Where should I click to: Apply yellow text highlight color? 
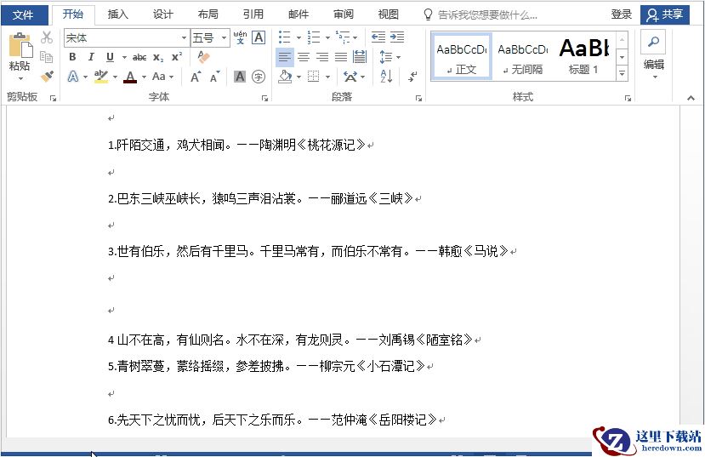101,77
